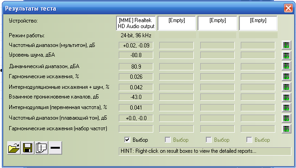Screen dimensions: 296x168
Task: Click the +0.02, -0.09 result box
Action: (x=136, y=46)
